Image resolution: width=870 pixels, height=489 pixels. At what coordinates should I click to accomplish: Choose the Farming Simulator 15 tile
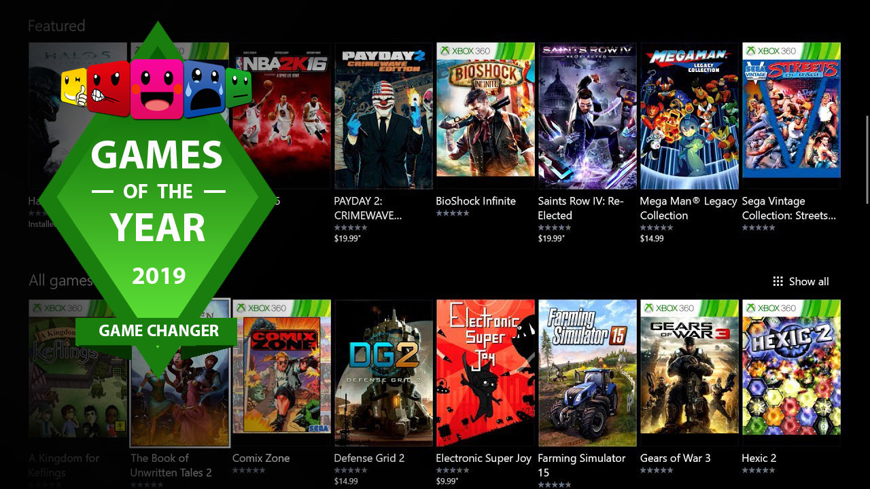tap(587, 373)
